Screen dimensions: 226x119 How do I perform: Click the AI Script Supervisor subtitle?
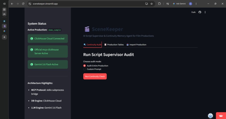[119, 36]
